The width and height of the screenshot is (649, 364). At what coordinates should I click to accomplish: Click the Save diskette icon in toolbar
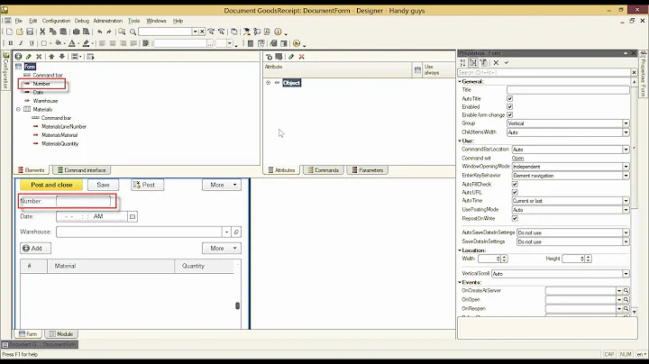pyautogui.click(x=30, y=32)
